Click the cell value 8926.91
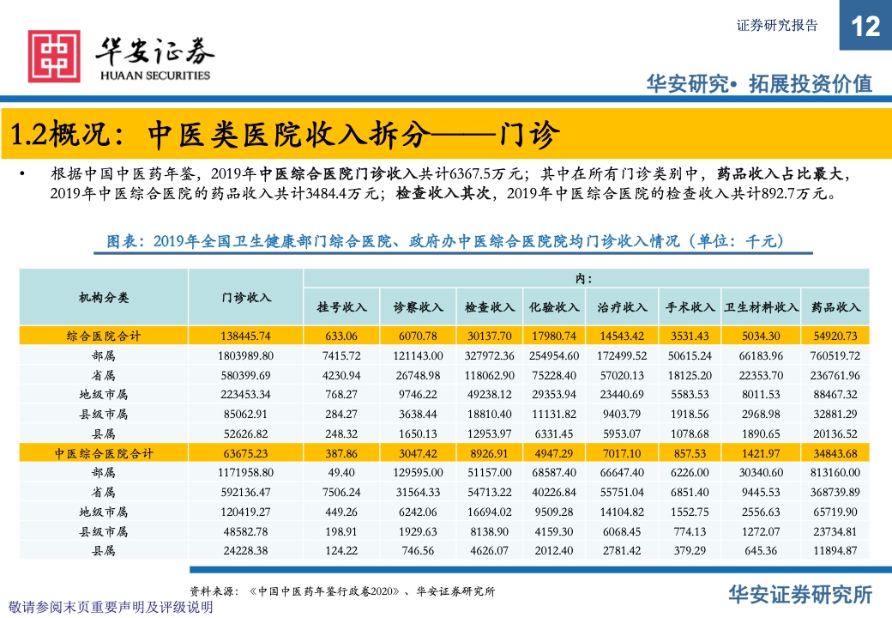 (x=489, y=453)
